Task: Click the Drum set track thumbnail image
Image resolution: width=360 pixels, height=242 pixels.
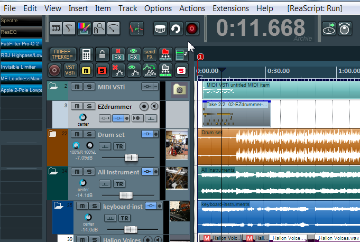Action: 177,145
